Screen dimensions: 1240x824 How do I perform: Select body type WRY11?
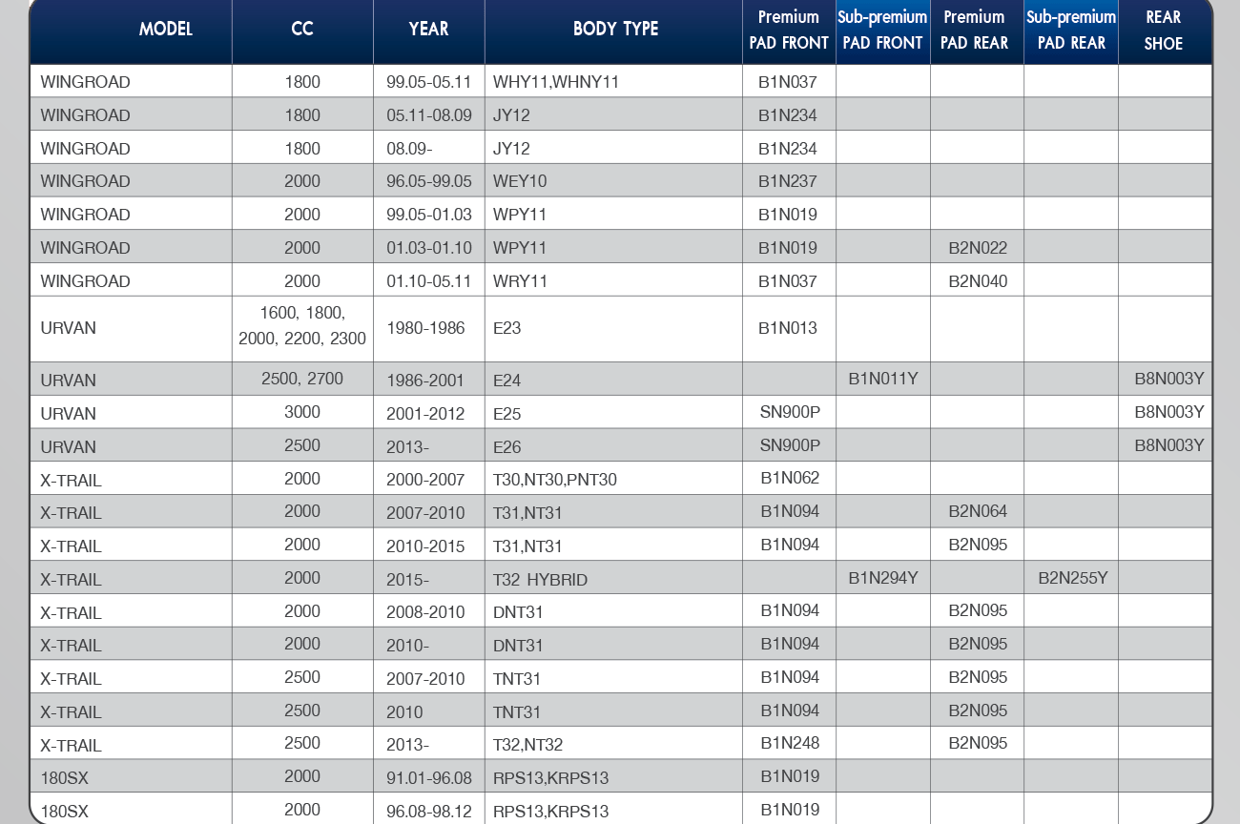[520, 281]
